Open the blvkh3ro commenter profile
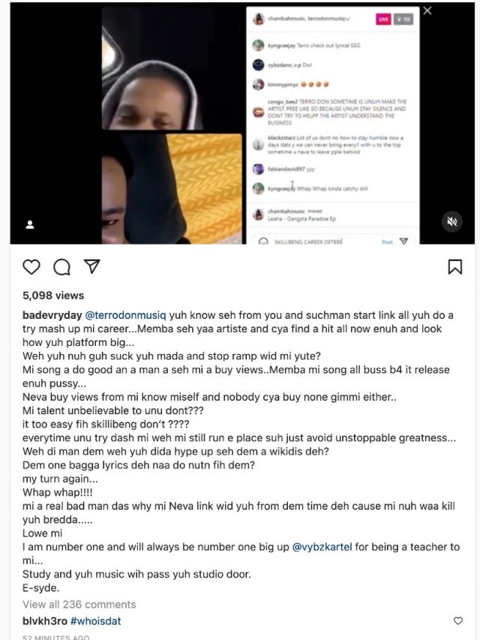The height and width of the screenshot is (640, 480). pos(45,621)
